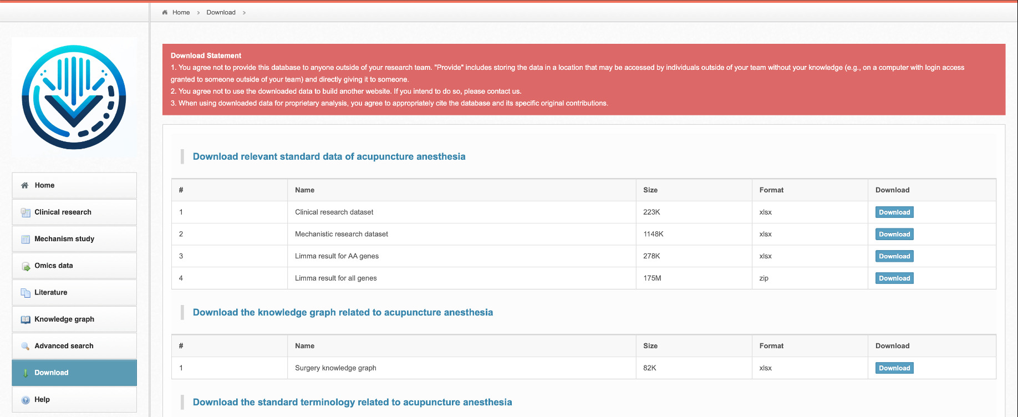Go to the Omics data page

pos(54,266)
